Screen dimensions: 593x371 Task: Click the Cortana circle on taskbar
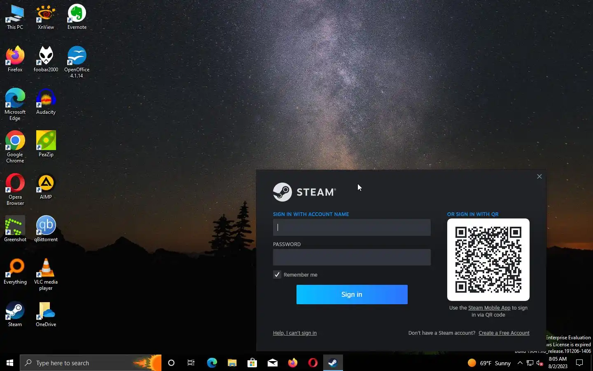point(171,363)
